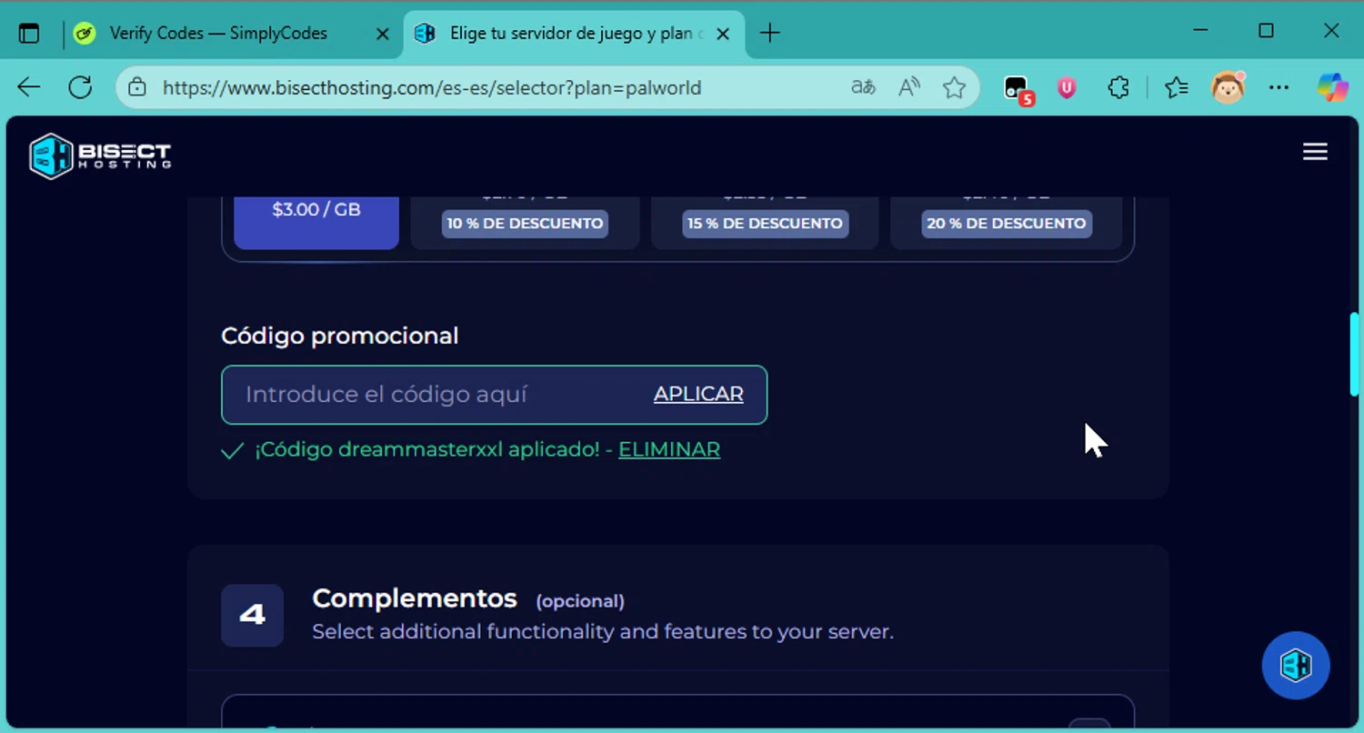Click the Complementos heading
The width and height of the screenshot is (1364, 733).
point(415,598)
